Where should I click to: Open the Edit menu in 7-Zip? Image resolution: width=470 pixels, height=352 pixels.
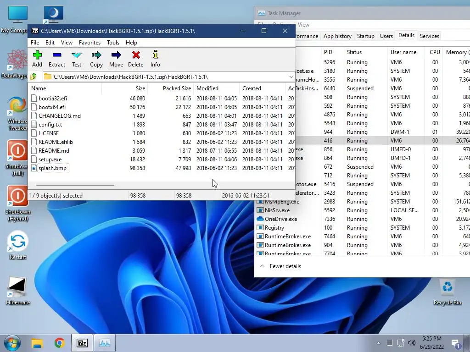click(x=50, y=43)
